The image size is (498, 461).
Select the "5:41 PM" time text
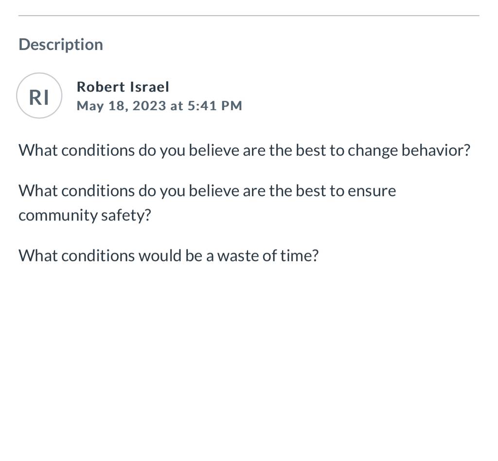214,106
